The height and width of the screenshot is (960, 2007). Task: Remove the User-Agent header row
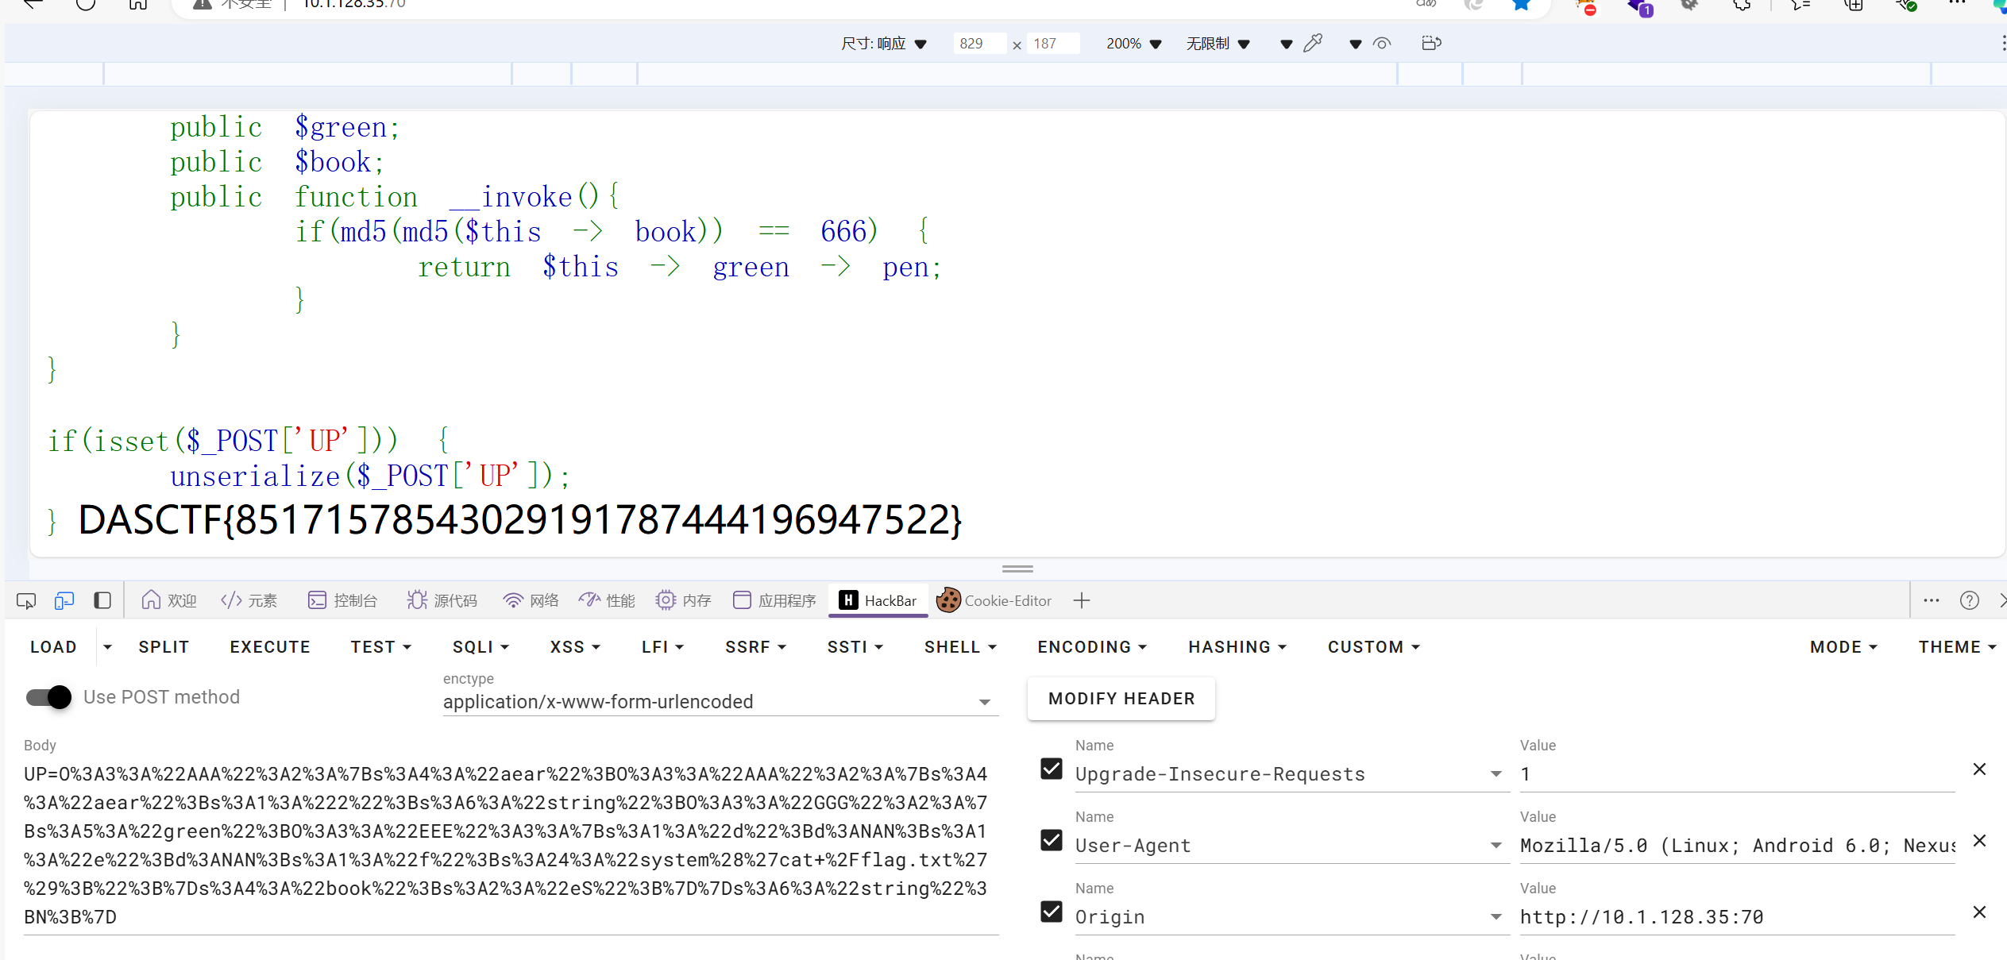(x=1979, y=841)
